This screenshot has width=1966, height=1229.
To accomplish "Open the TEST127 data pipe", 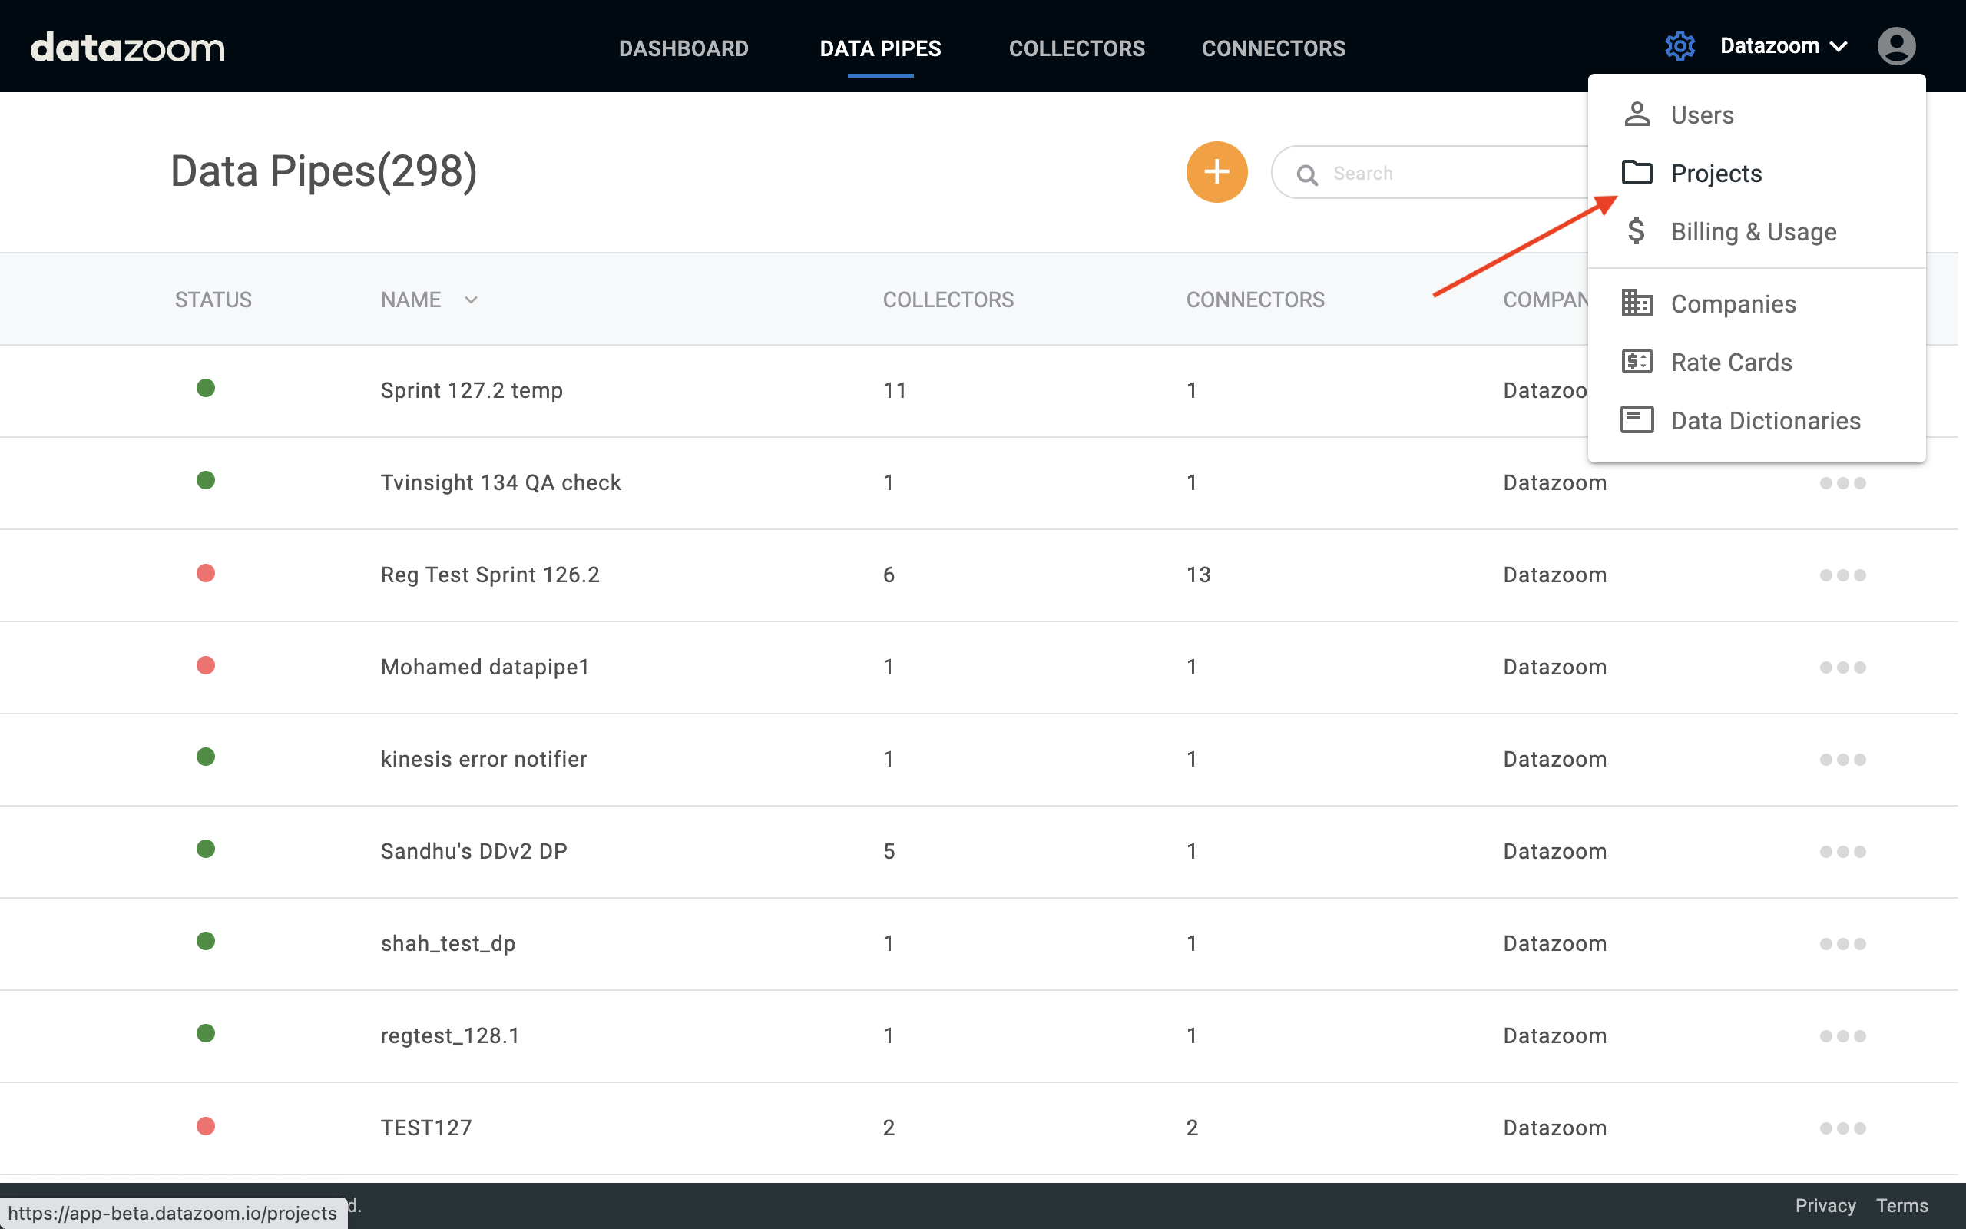I will point(425,1128).
